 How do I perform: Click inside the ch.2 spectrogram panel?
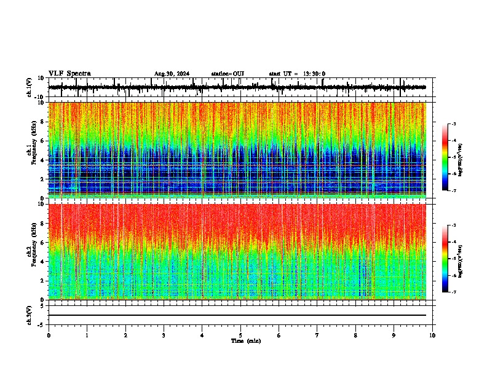coord(237,252)
